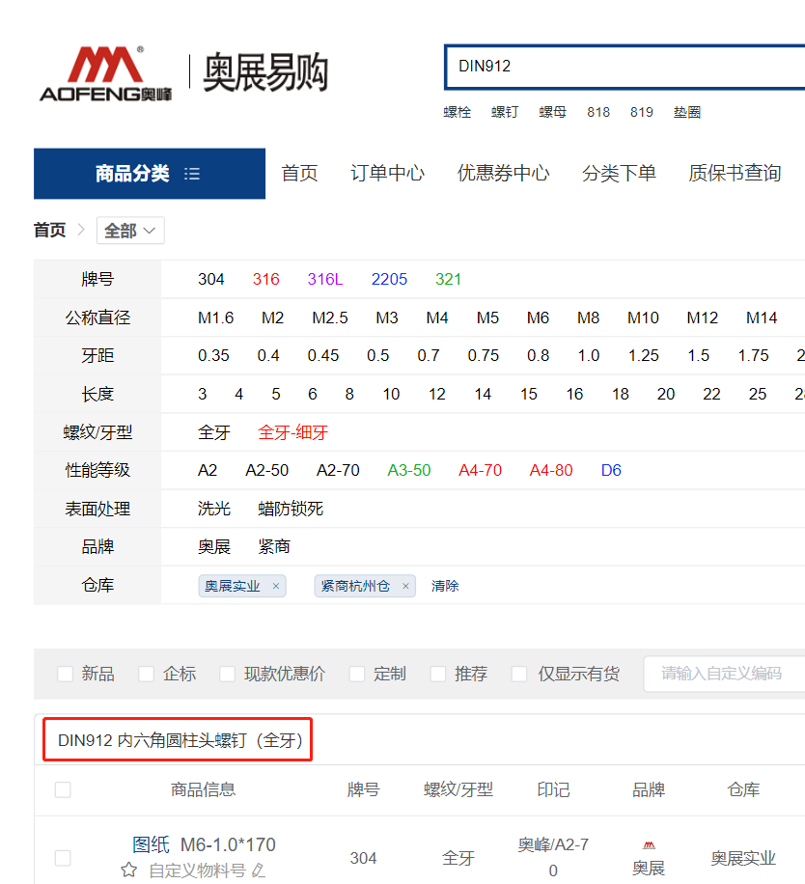This screenshot has height=884, width=805.
Task: Choose nominal diameter M6
Action: [x=538, y=318]
